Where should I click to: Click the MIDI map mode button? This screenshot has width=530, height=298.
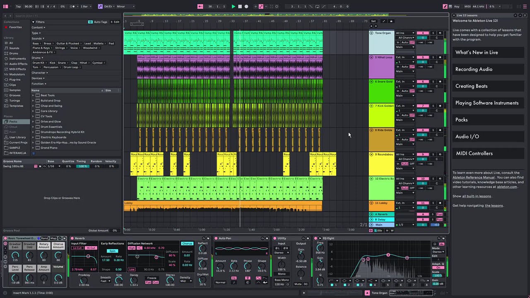pyautogui.click(x=468, y=7)
